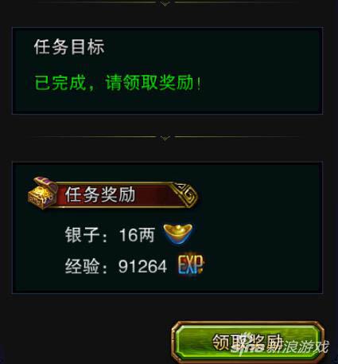Image resolution: width=338 pixels, height=364 pixels.
Task: Click the top divider chevron arrow
Action: (165, 3)
